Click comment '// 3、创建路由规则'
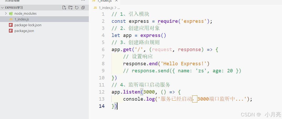The height and width of the screenshot is (119, 282). (x=136, y=42)
